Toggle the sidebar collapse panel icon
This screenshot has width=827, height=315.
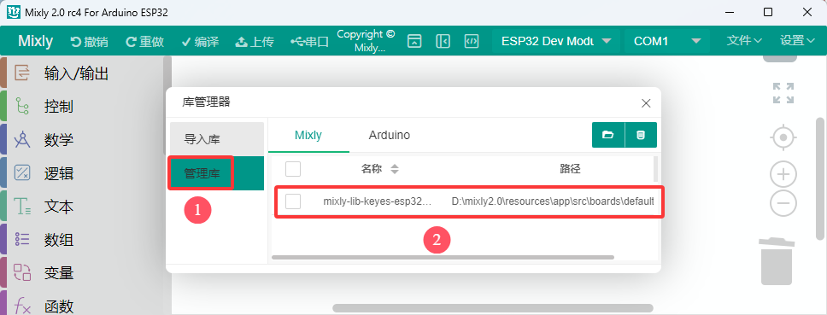coord(443,41)
